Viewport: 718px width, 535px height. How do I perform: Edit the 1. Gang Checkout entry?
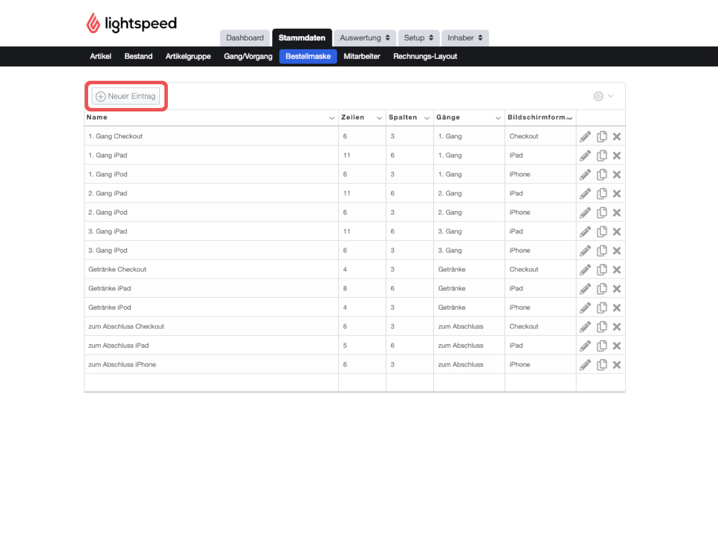point(585,137)
